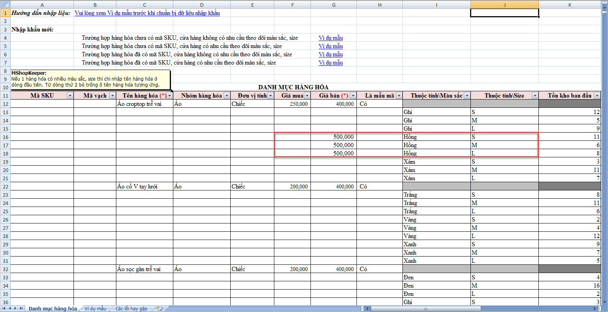This screenshot has width=608, height=312.
Task: Switch to the Ví dụ mẫu sheet tab
Action: click(95, 309)
